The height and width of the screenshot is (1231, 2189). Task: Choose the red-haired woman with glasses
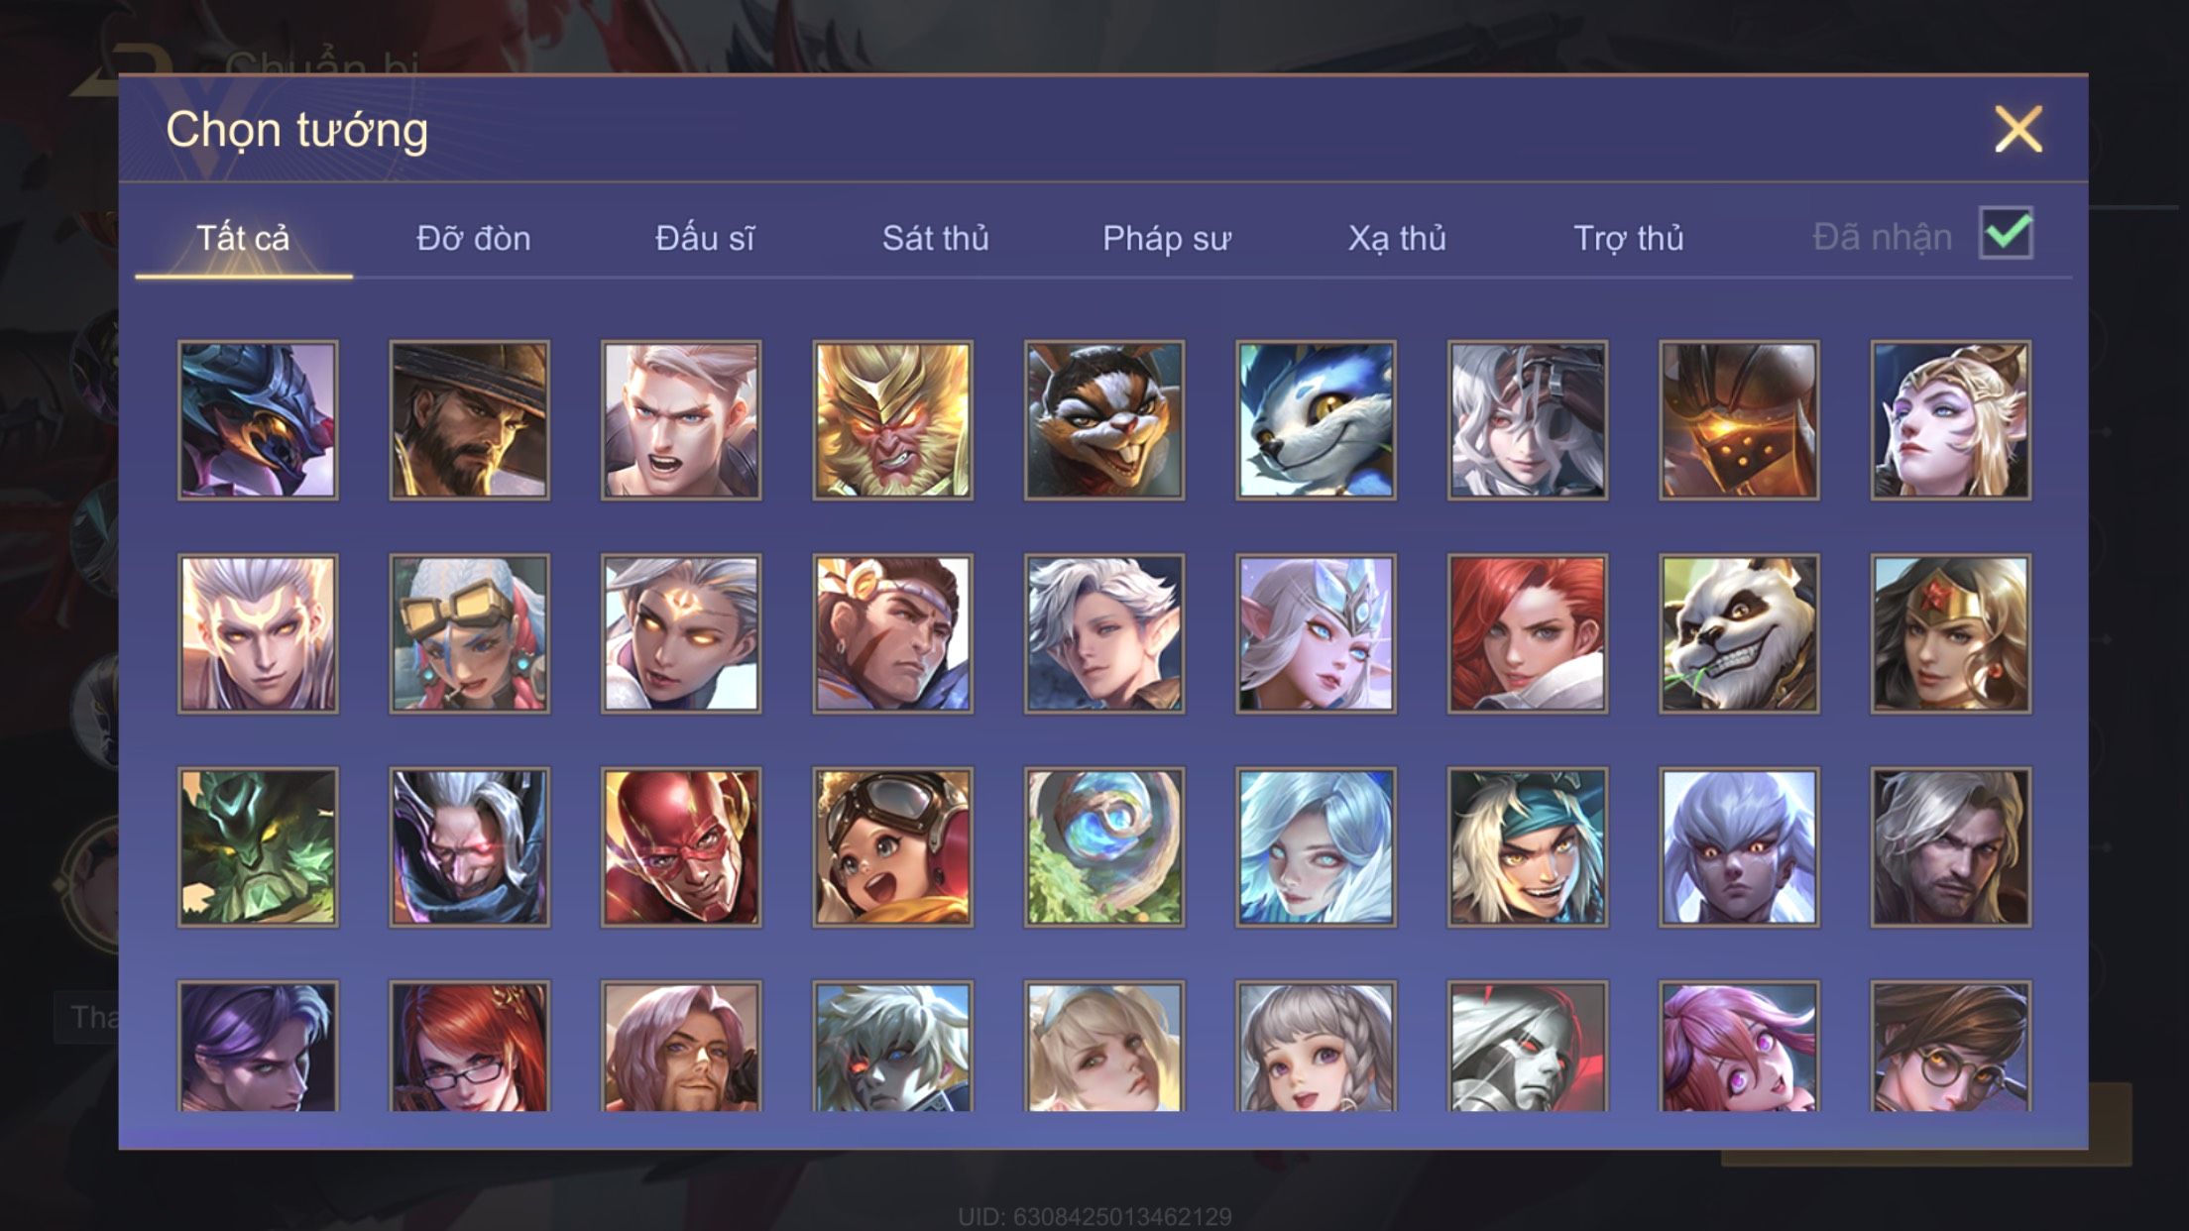pyautogui.click(x=469, y=1047)
